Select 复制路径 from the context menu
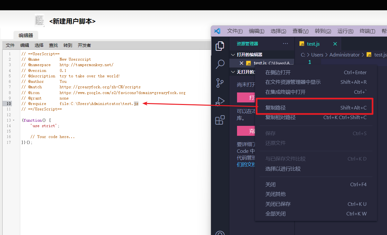This screenshot has height=235, width=387. [276, 108]
